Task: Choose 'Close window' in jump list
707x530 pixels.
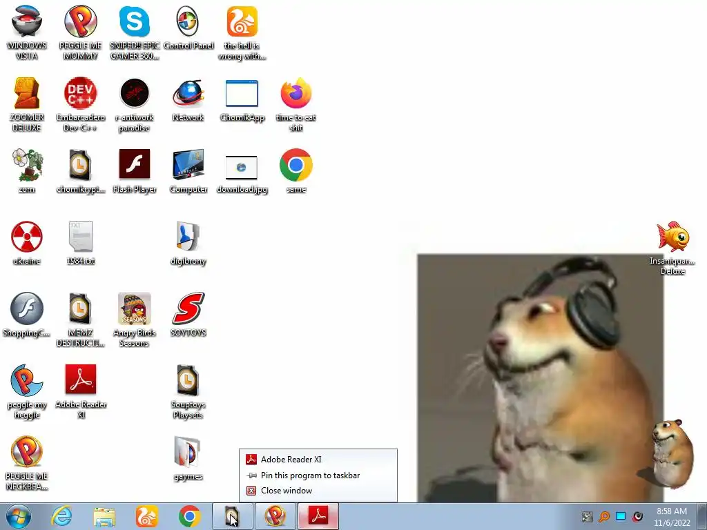Action: pos(318,491)
